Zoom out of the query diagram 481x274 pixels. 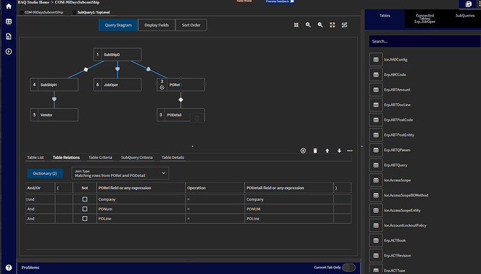320,25
